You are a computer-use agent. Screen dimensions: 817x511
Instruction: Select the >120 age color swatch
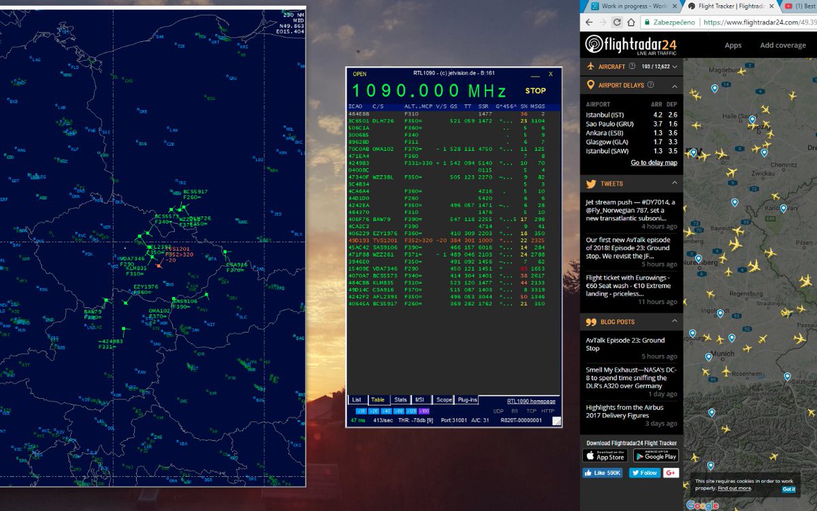coord(411,411)
